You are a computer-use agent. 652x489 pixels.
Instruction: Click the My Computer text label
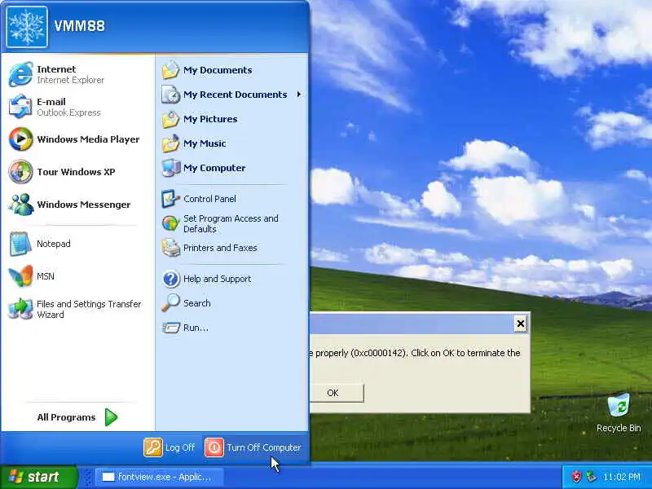214,168
